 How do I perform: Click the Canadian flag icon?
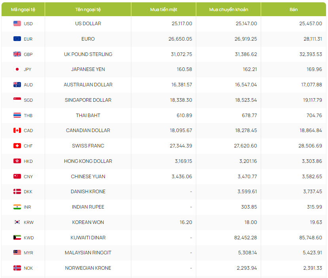coord(17,131)
